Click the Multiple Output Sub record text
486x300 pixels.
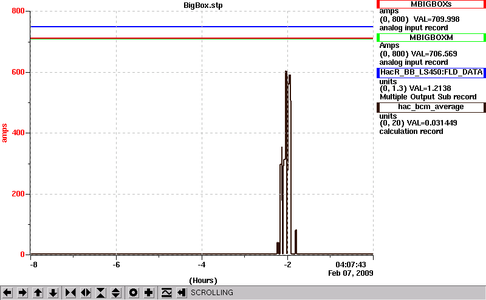click(x=428, y=97)
